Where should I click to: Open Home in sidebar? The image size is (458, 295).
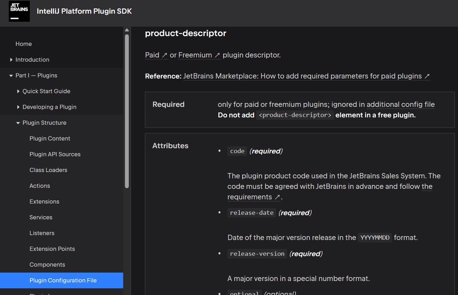click(24, 44)
